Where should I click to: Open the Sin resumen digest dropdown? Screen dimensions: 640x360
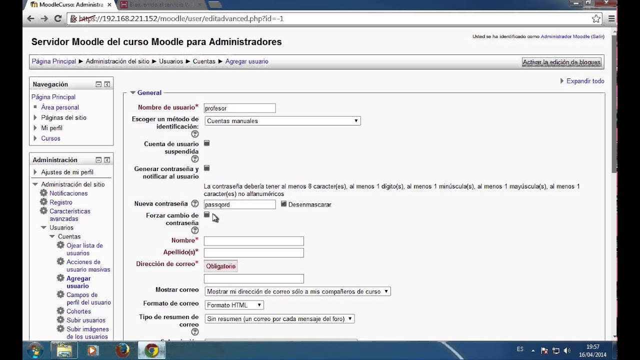(x=279, y=318)
